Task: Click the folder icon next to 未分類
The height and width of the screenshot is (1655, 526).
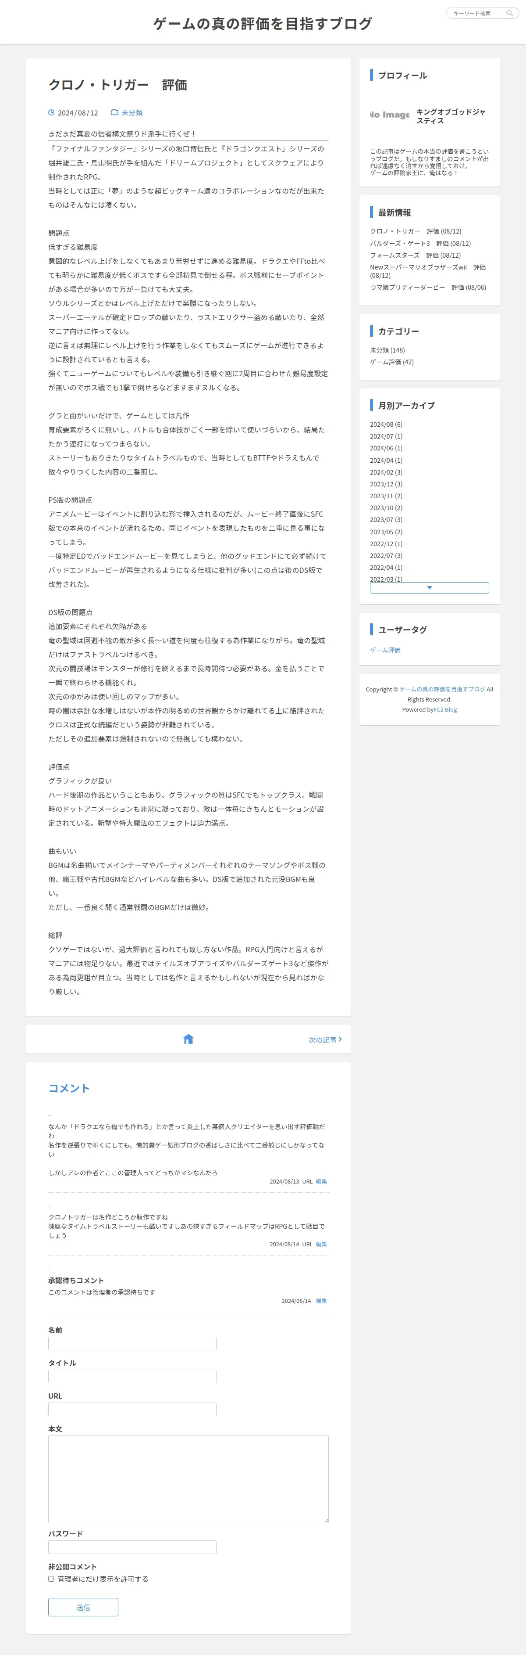Action: (x=114, y=112)
